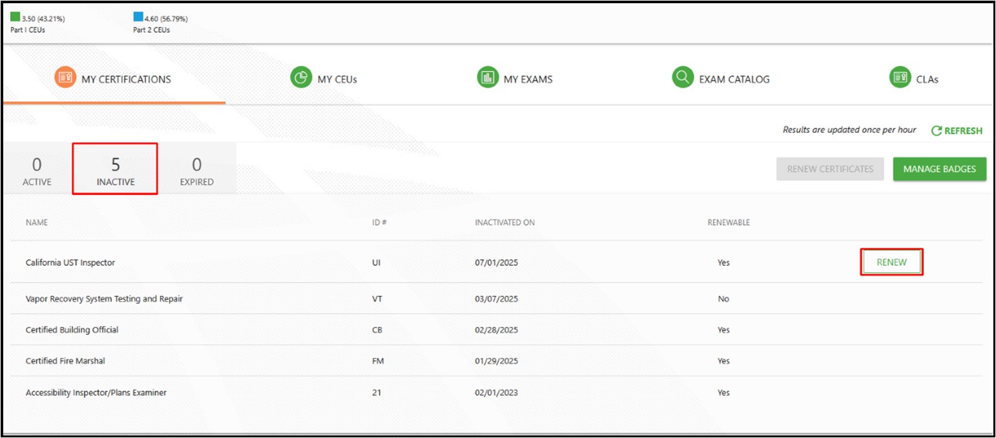Viewport: 996px width, 438px height.
Task: Select the California UST Inspector row name
Action: 70,263
